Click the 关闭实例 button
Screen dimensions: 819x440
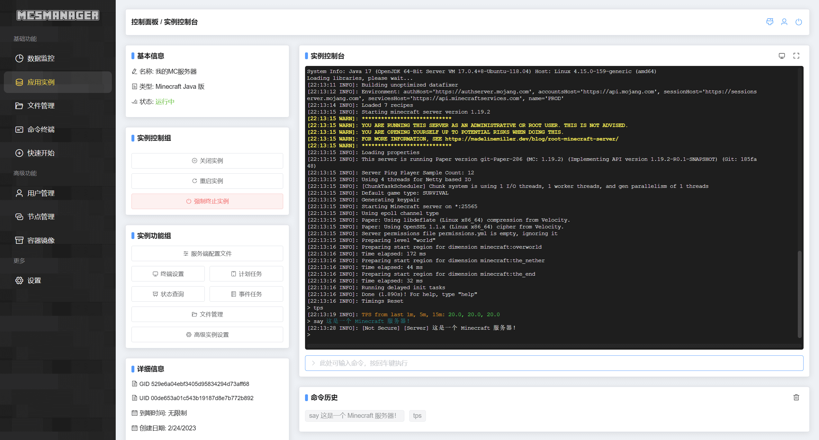point(207,160)
